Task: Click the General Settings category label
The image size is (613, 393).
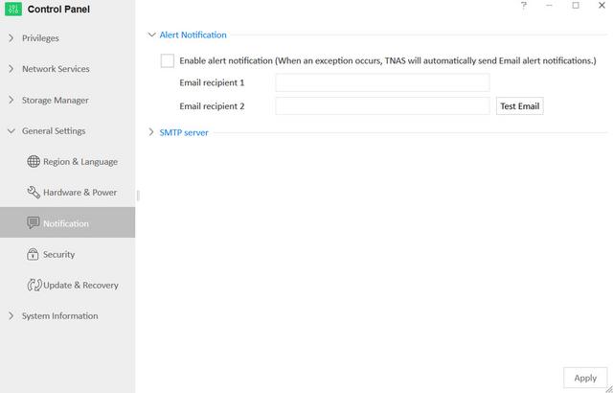Action: coord(54,131)
